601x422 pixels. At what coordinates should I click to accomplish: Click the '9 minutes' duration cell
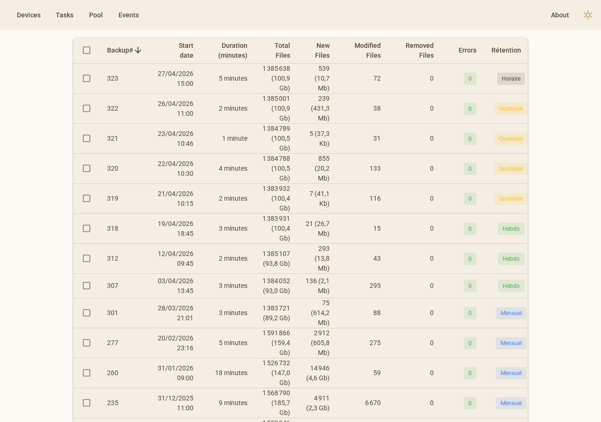[x=233, y=403]
